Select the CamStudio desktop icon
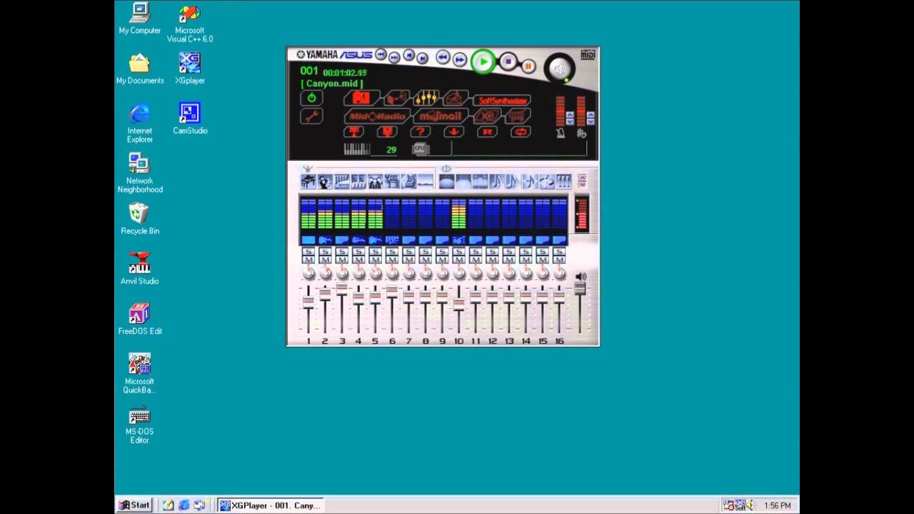 [190, 119]
